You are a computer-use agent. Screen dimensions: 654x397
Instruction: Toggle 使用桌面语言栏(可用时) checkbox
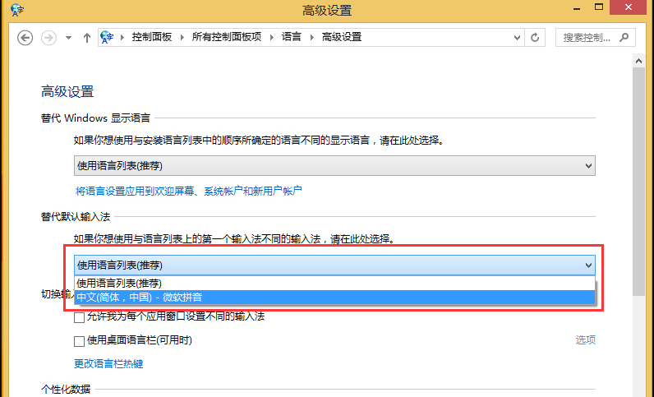pyautogui.click(x=80, y=340)
